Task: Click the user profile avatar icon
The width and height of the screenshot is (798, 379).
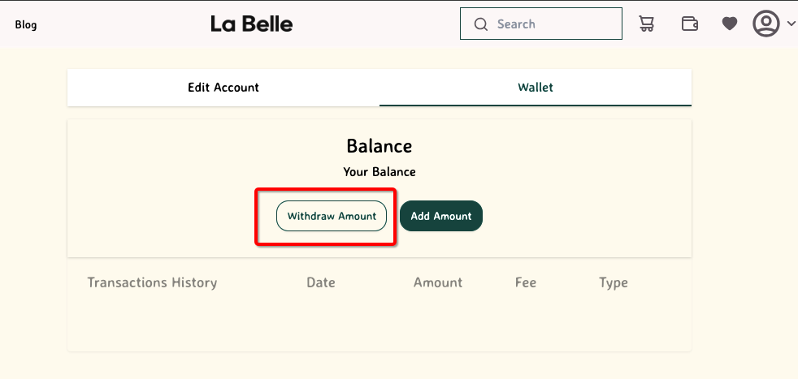Action: (x=765, y=24)
